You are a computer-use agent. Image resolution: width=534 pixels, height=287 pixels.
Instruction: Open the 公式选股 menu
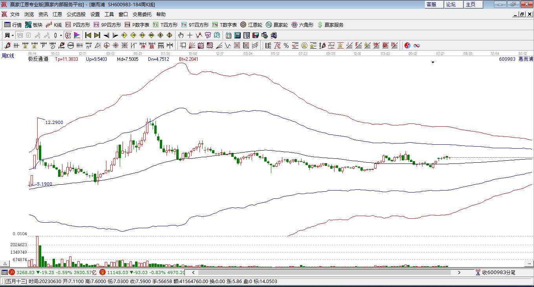click(x=76, y=15)
